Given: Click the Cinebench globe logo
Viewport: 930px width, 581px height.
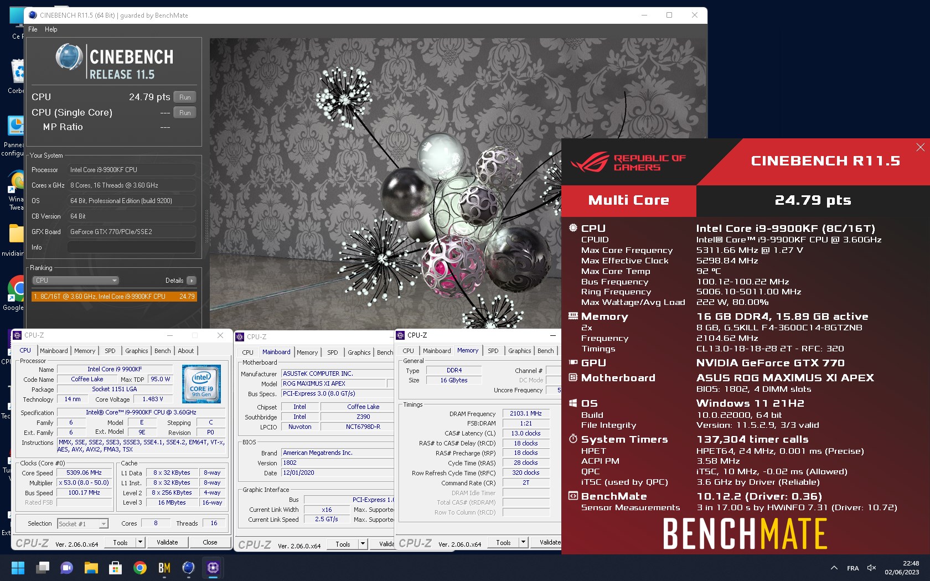Looking at the screenshot, I should point(70,57).
